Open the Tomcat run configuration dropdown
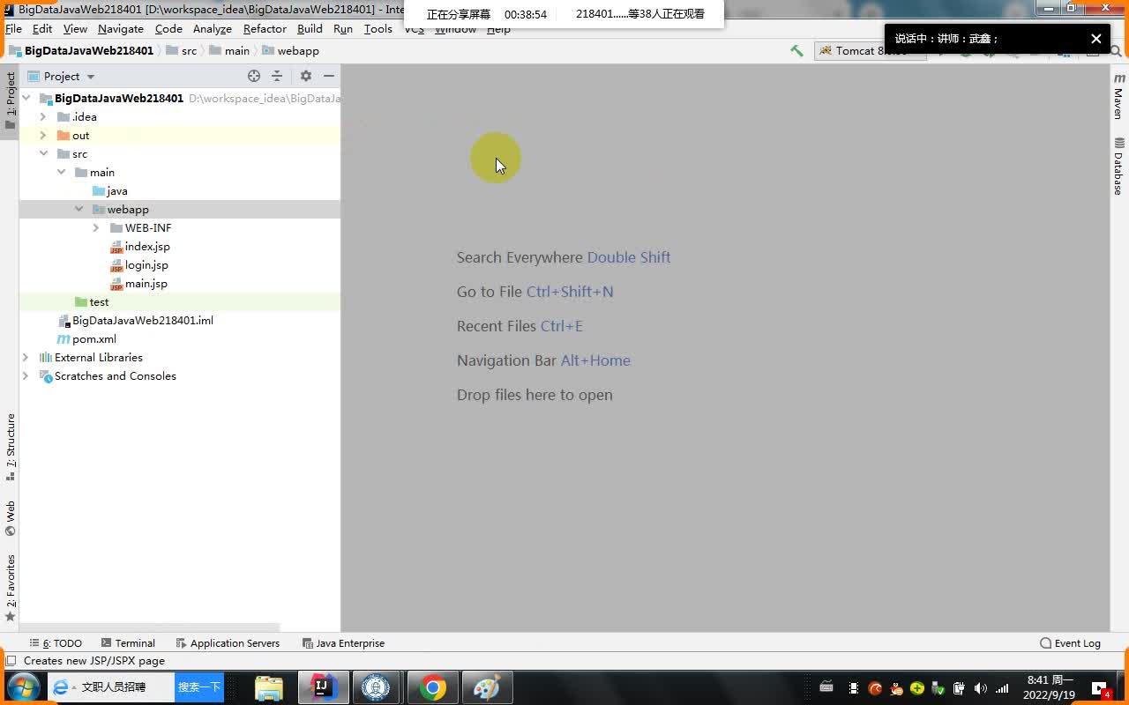Viewport: 1129px width, 705px height. (x=869, y=50)
